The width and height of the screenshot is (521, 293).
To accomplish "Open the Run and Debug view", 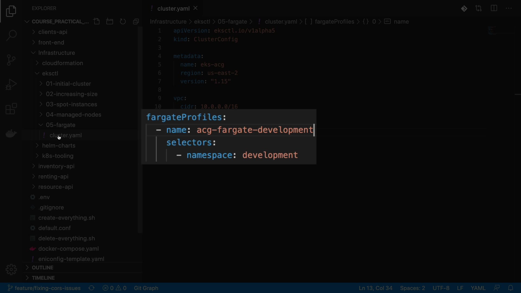I will coord(11,84).
